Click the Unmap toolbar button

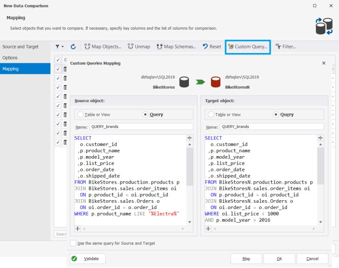139,47
